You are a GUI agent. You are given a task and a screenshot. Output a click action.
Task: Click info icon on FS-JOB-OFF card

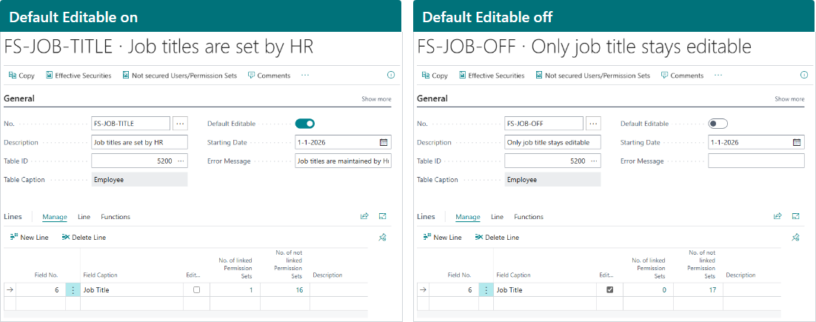(x=804, y=76)
